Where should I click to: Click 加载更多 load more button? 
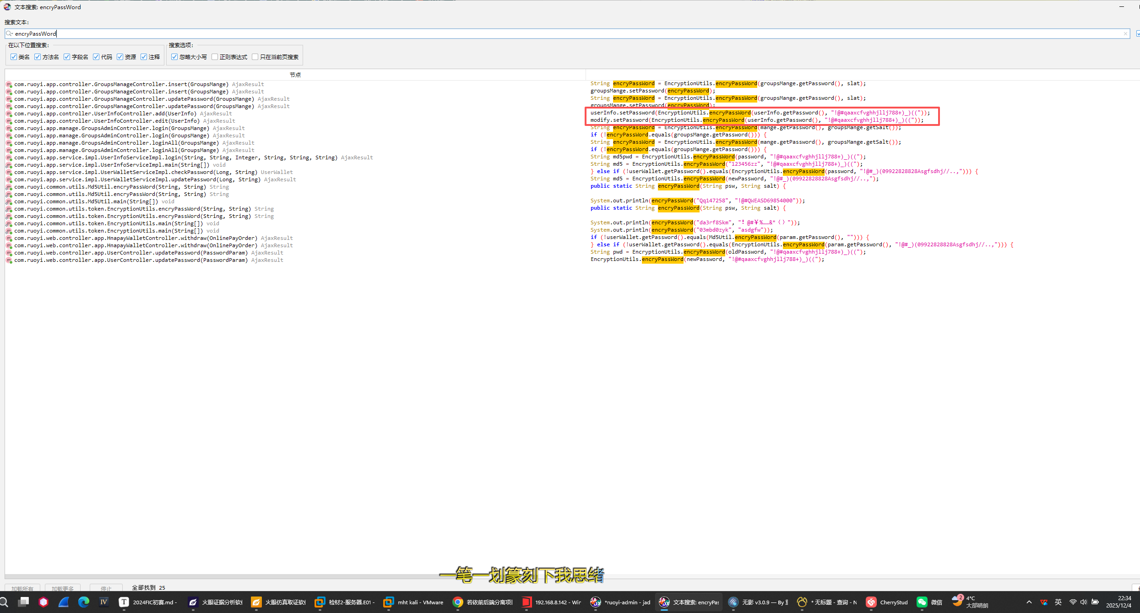point(63,588)
